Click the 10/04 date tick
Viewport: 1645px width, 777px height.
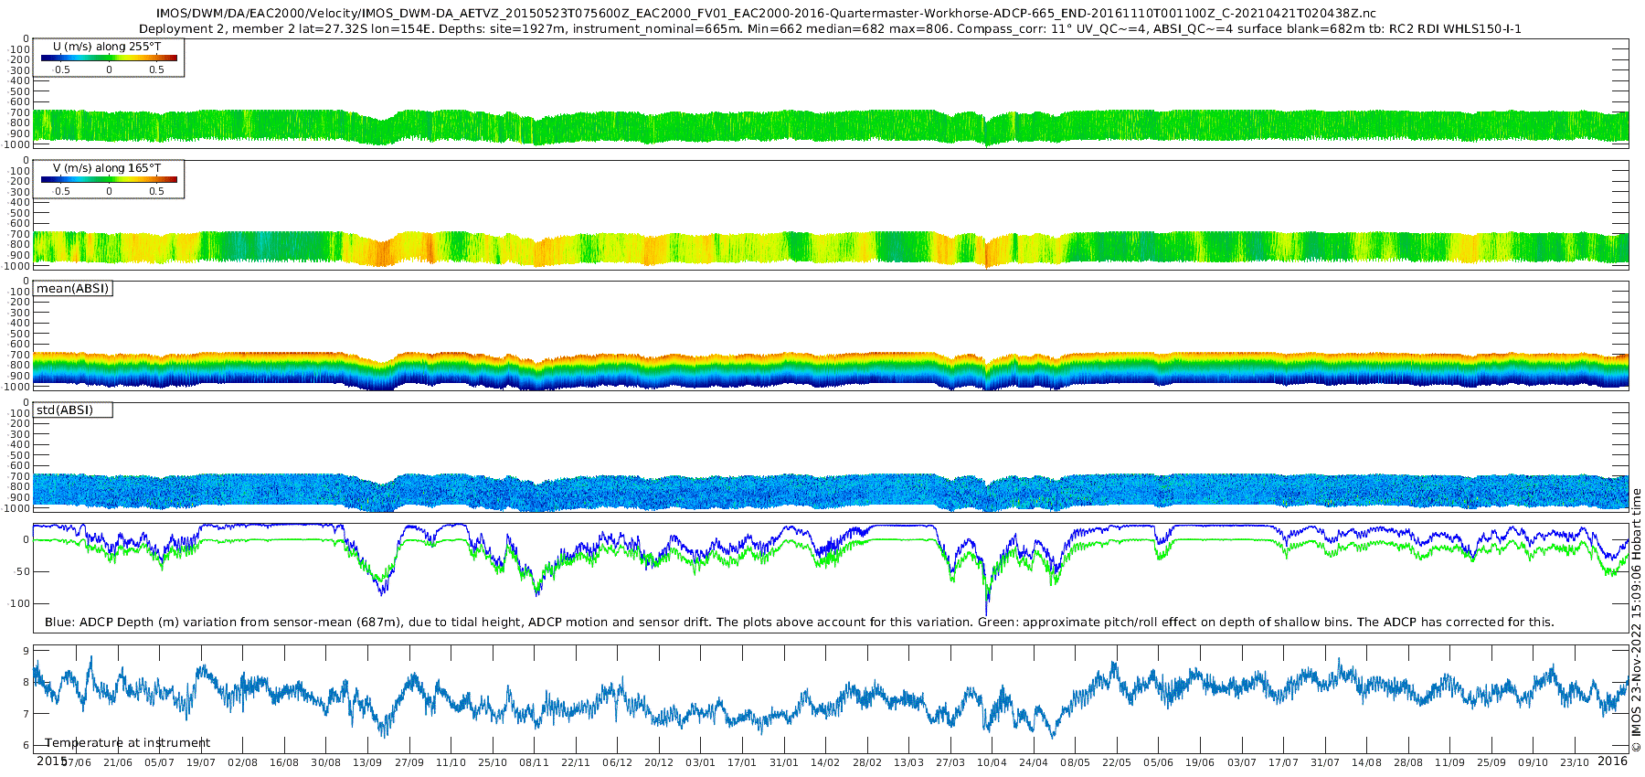pos(992,762)
